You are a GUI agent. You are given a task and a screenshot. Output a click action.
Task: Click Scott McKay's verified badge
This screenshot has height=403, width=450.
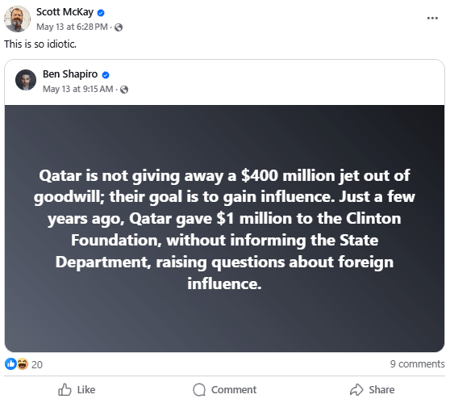point(101,13)
